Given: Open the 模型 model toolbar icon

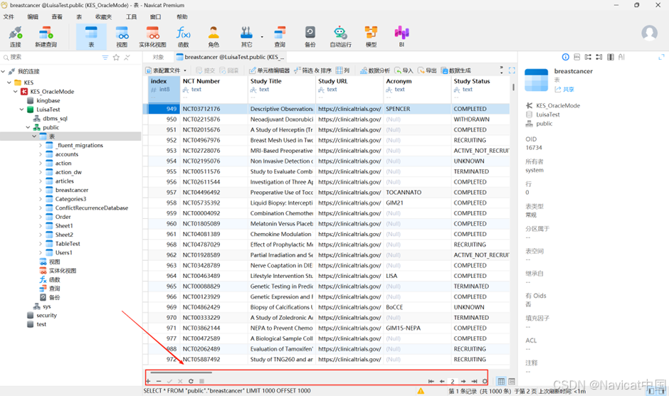Looking at the screenshot, I should 372,37.
